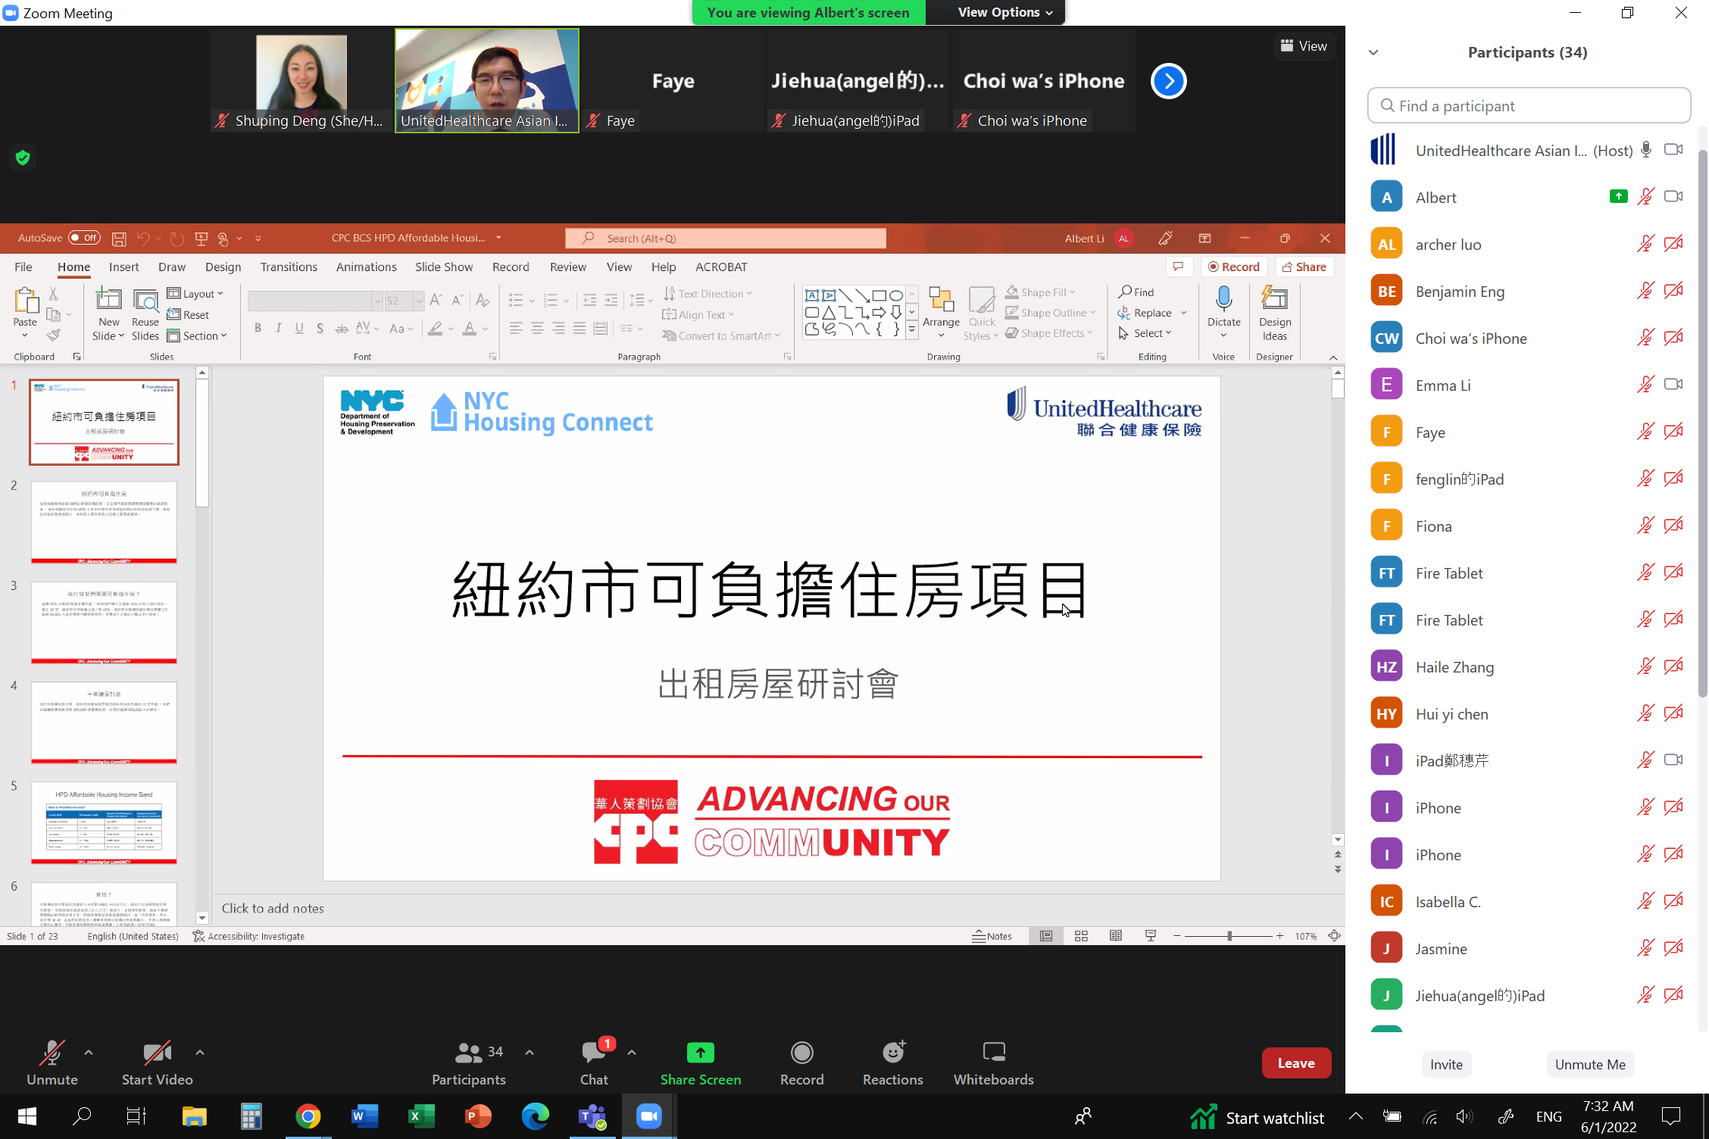Open the Insert ribbon tab
The width and height of the screenshot is (1709, 1139).
click(x=123, y=267)
